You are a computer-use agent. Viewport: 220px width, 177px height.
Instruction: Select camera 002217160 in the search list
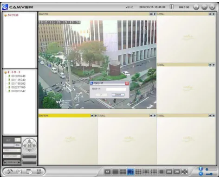coord(18,88)
